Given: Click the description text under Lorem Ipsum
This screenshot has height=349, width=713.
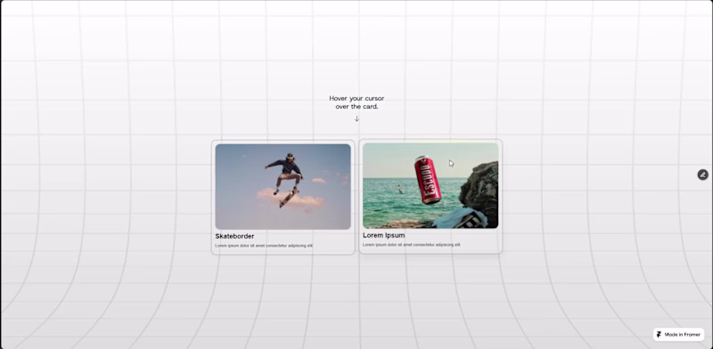Looking at the screenshot, I should [x=411, y=245].
